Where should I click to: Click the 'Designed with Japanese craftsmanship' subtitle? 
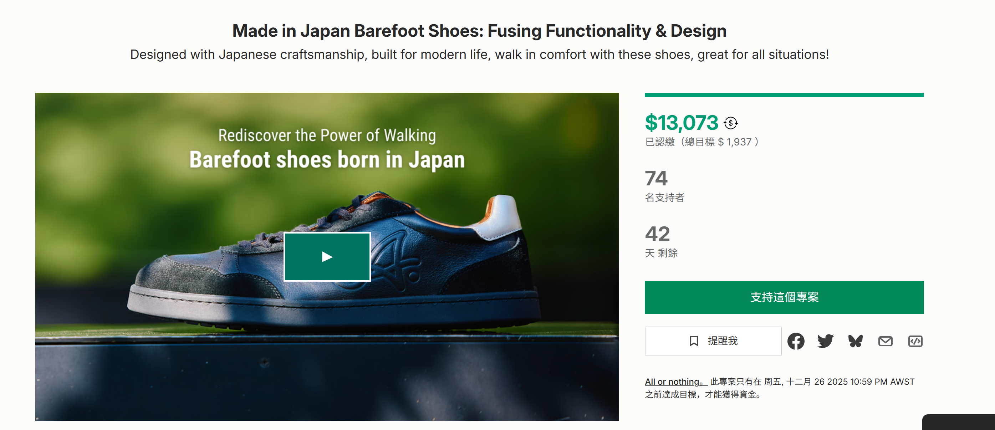click(x=479, y=55)
